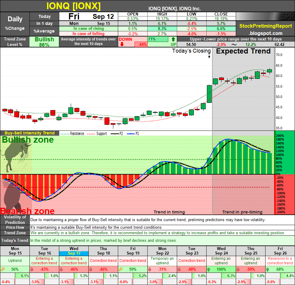Click the Resistance legend marker
295x285 pixels.
65,134
